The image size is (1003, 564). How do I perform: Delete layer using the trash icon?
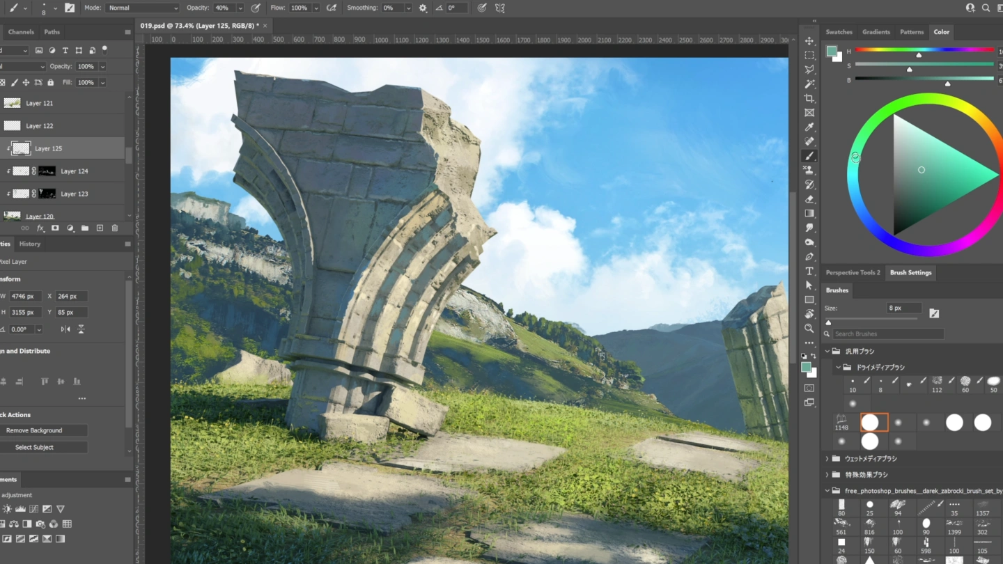click(x=115, y=228)
